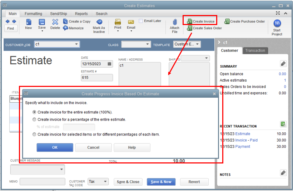The height and width of the screenshot is (191, 293).
Task: Click the New estimate icon
Action: pos(28,22)
